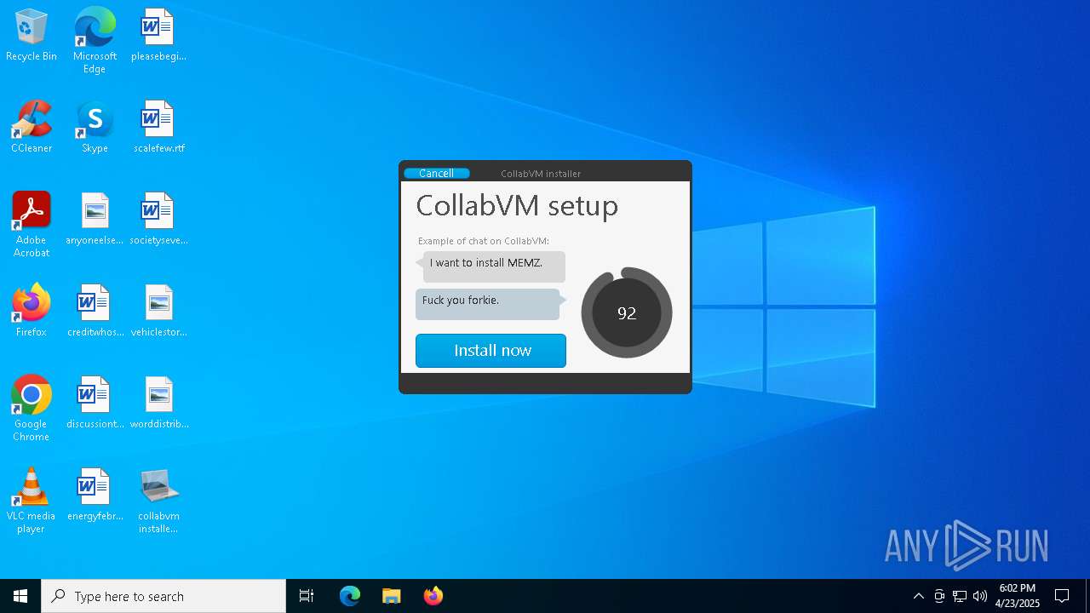Click the circular progress indicator showing 92
1090x613 pixels.
627,313
